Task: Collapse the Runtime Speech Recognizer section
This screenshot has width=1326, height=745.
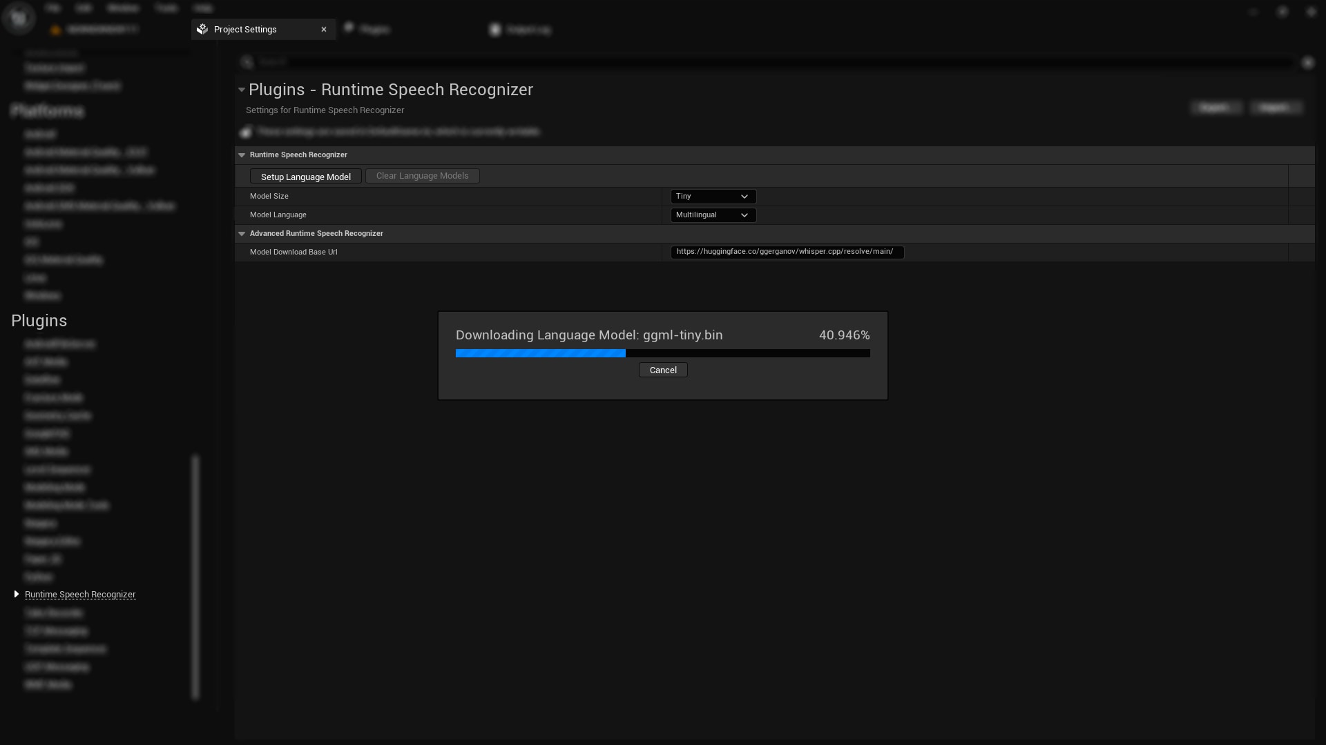Action: click(242, 155)
